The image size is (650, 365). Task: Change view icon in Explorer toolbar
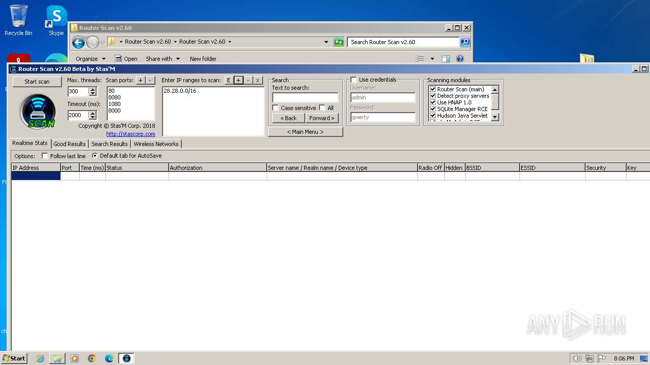point(420,59)
